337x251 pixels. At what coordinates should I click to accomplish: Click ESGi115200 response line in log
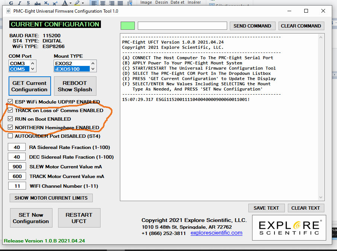point(186,99)
